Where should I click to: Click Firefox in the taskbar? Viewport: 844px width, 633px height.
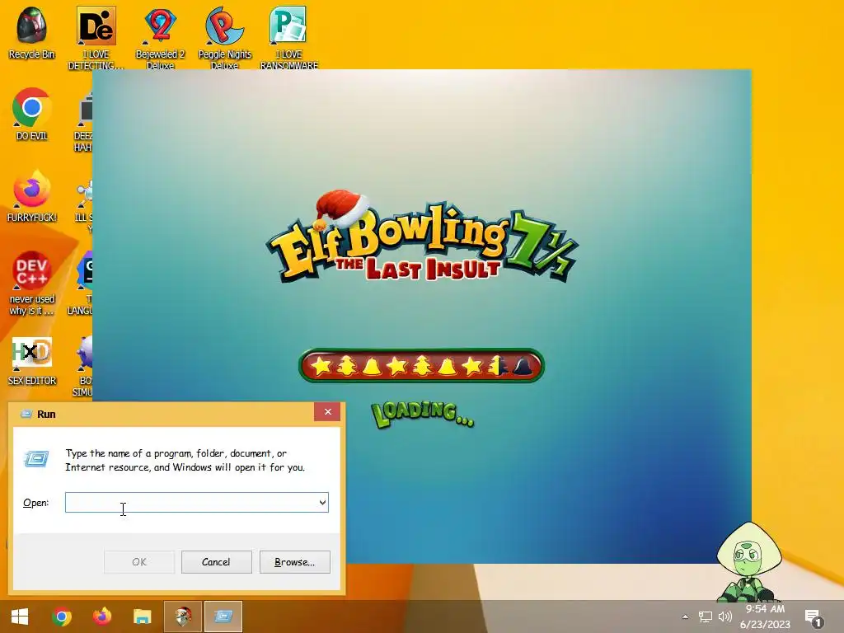(102, 617)
